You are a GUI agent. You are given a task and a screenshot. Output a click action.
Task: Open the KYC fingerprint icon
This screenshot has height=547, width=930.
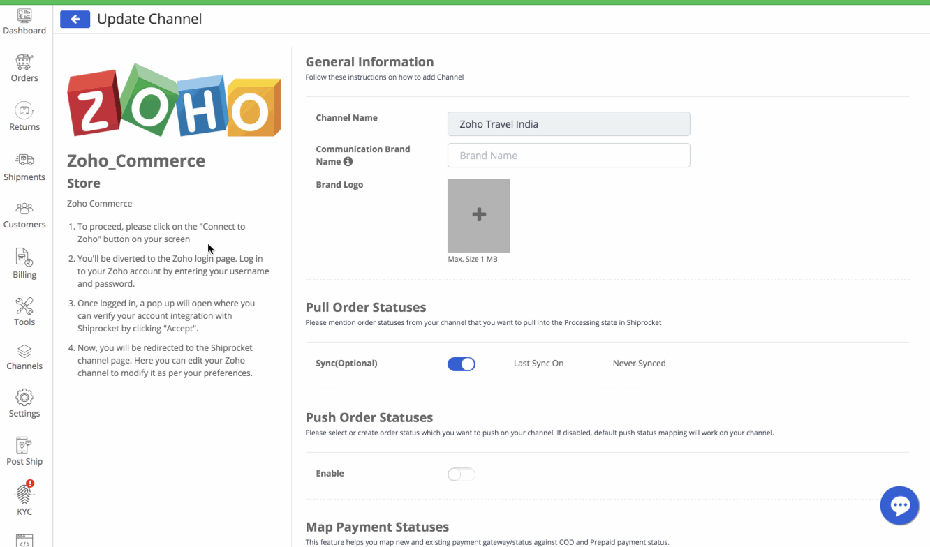pos(24,494)
